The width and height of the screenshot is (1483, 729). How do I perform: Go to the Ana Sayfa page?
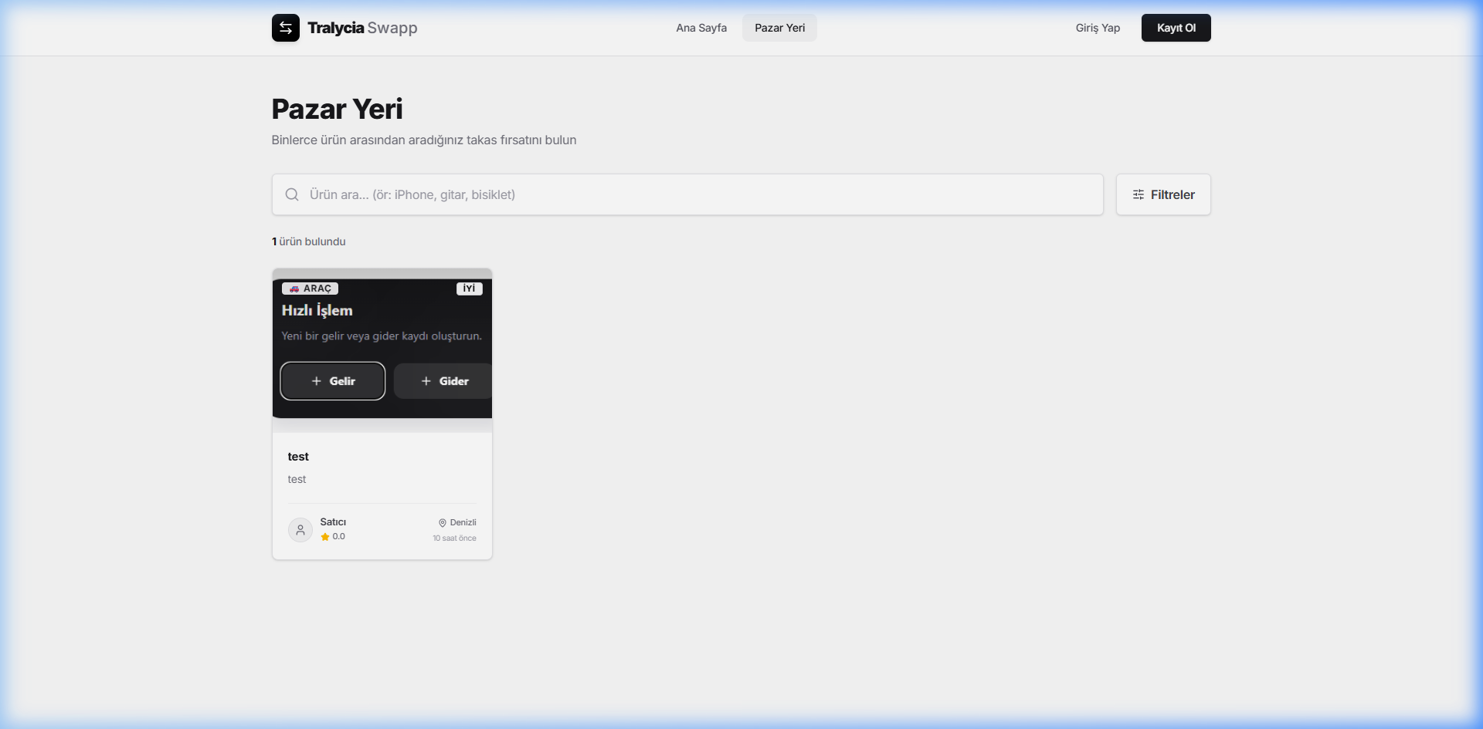point(701,28)
